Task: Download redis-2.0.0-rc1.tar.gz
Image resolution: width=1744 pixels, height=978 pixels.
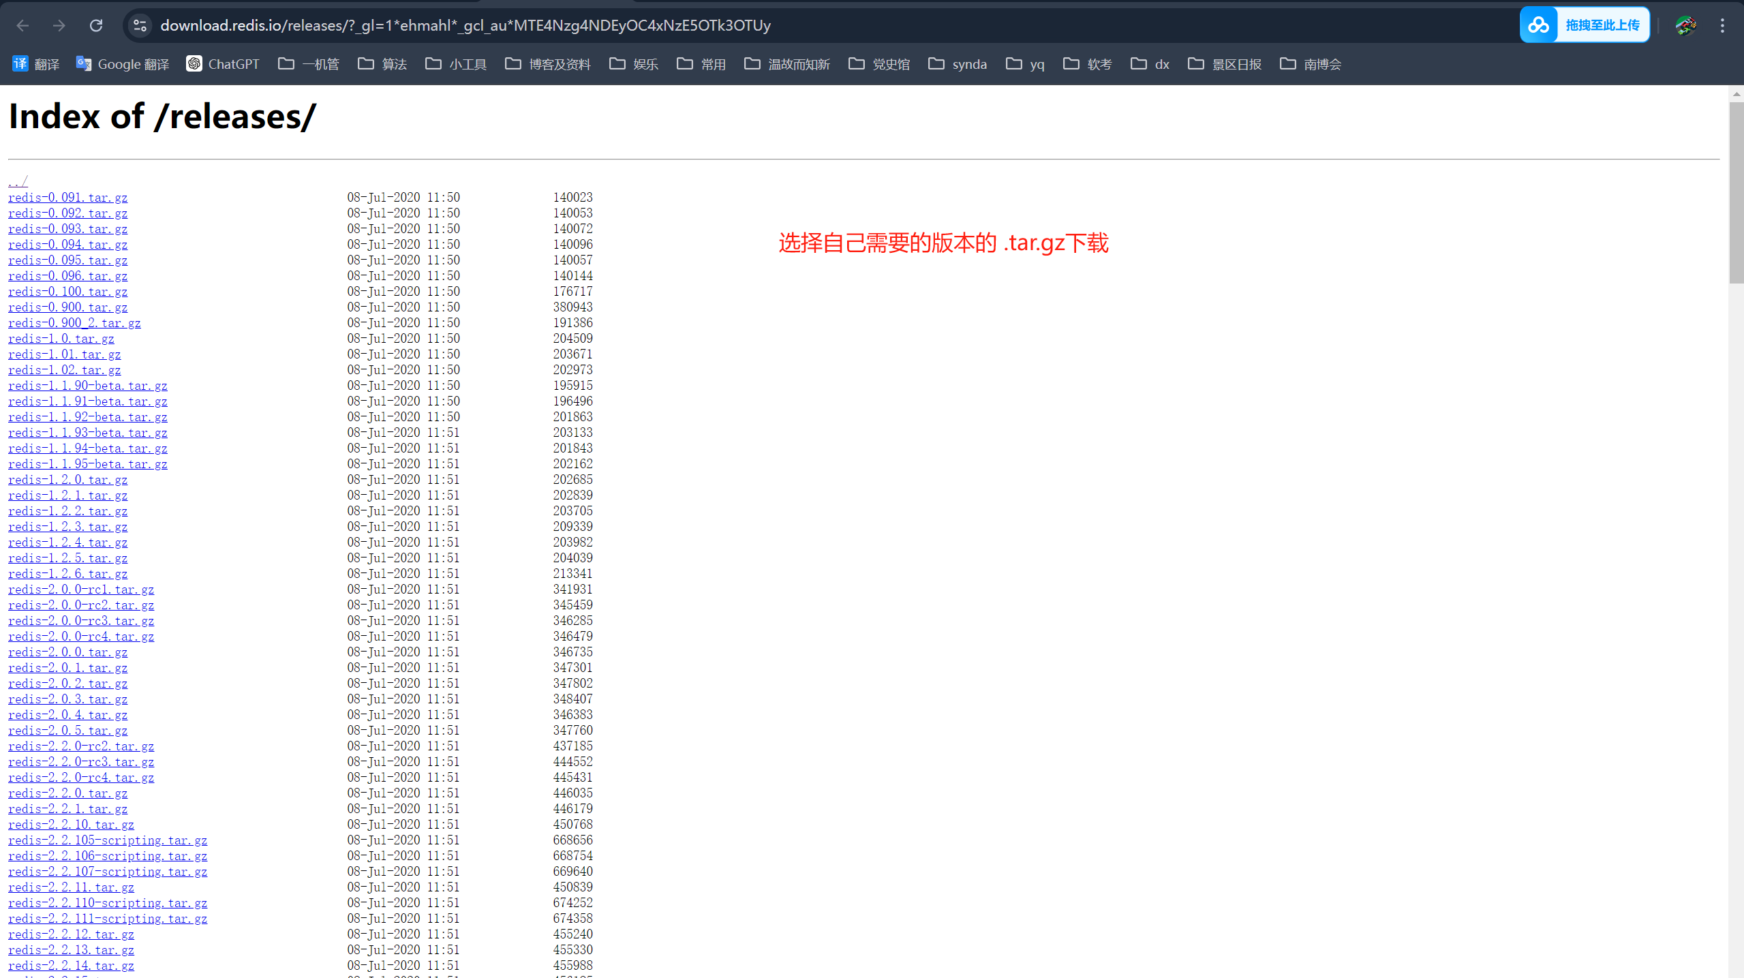Action: (x=81, y=590)
